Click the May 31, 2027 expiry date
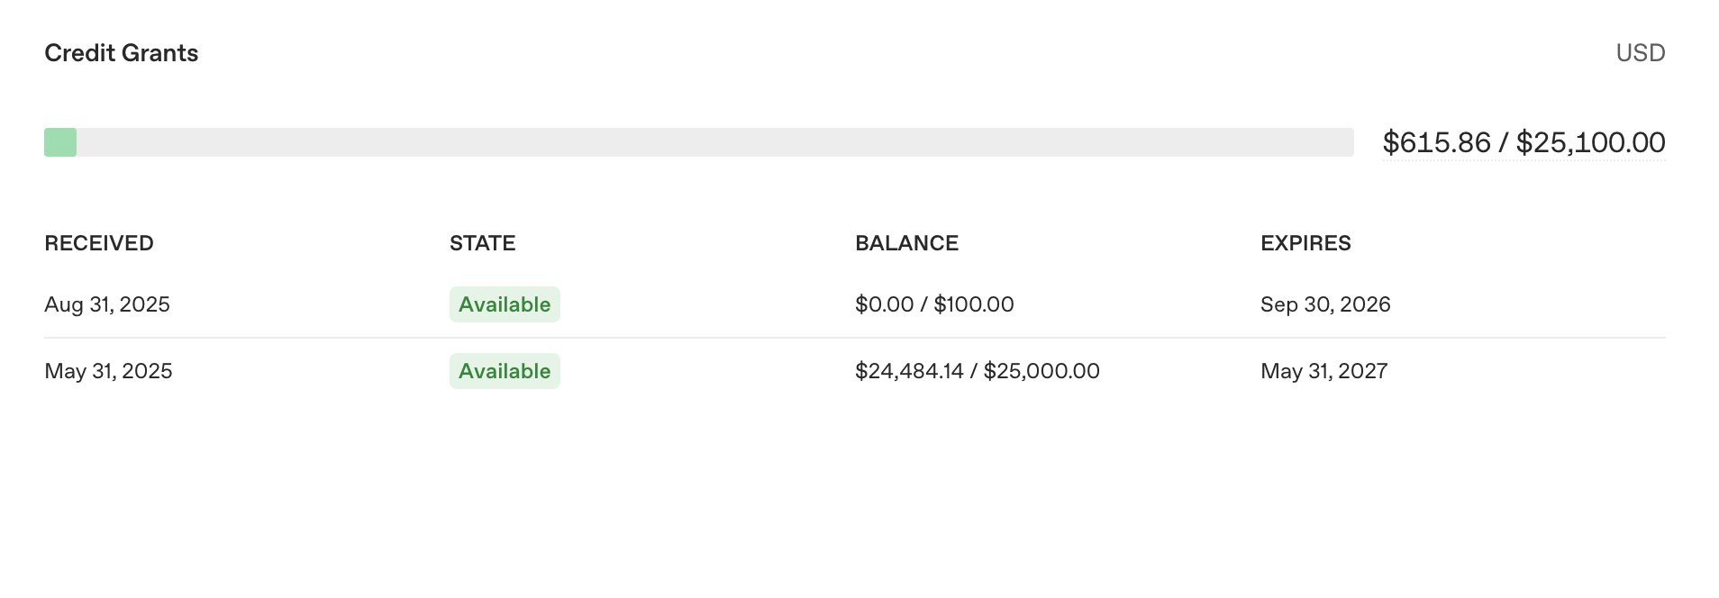The image size is (1719, 598). click(1323, 371)
